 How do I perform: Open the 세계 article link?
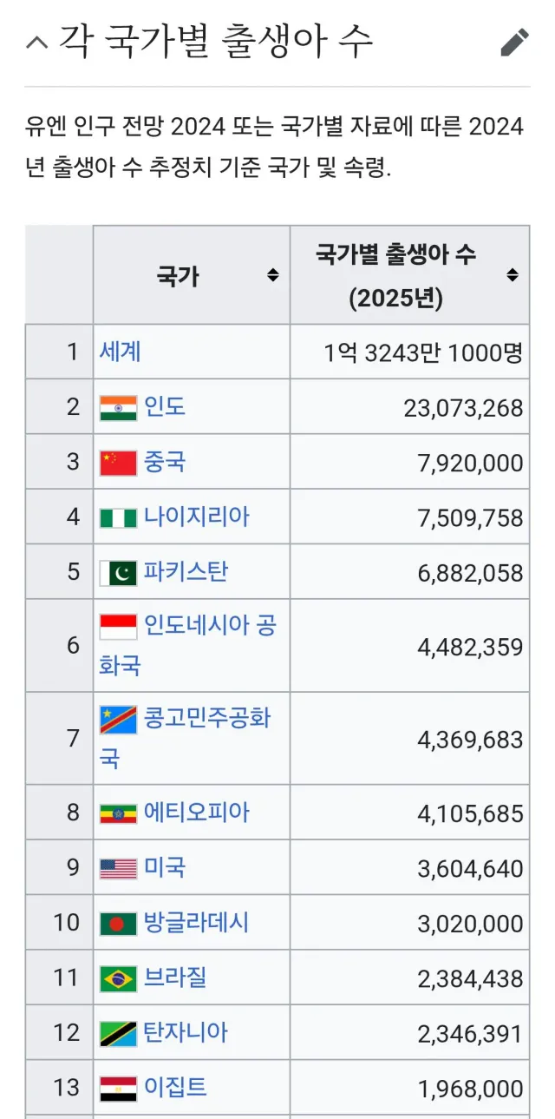pyautogui.click(x=121, y=352)
